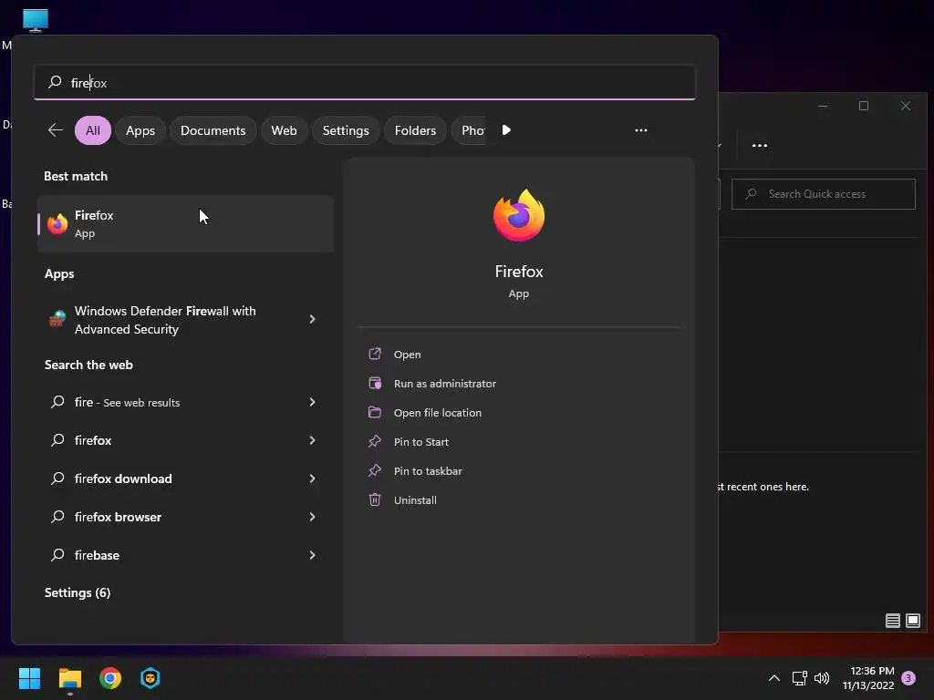
Task: Open search options three-dot menu
Action: point(641,129)
